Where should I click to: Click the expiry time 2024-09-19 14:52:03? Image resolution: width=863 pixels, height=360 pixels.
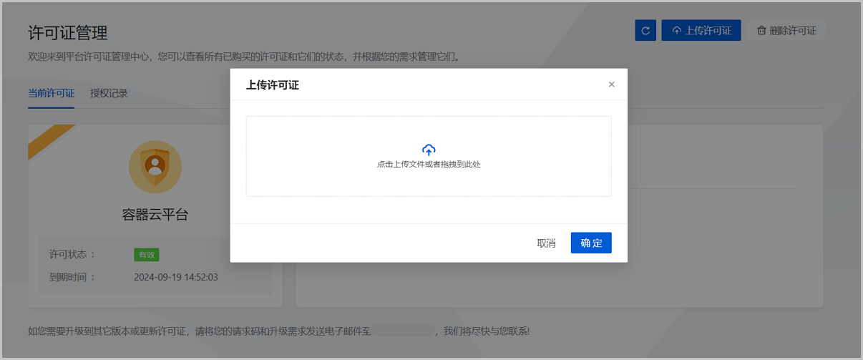(176, 277)
